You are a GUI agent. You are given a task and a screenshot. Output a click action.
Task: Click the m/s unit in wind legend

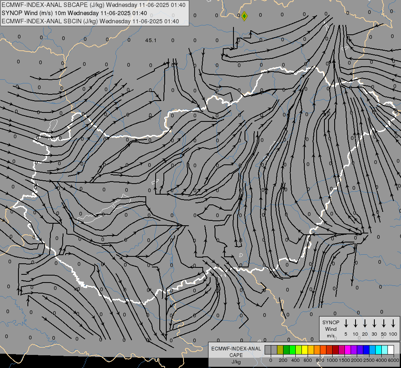pos(331,336)
